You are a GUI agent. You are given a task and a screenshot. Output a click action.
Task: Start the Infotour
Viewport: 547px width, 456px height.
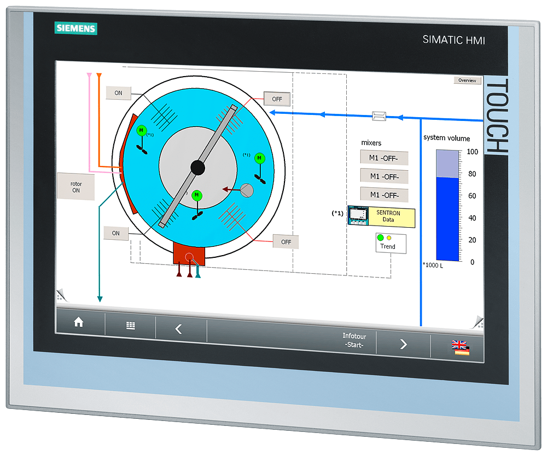pyautogui.click(x=355, y=341)
